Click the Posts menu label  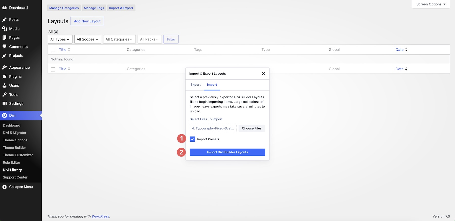14,19
